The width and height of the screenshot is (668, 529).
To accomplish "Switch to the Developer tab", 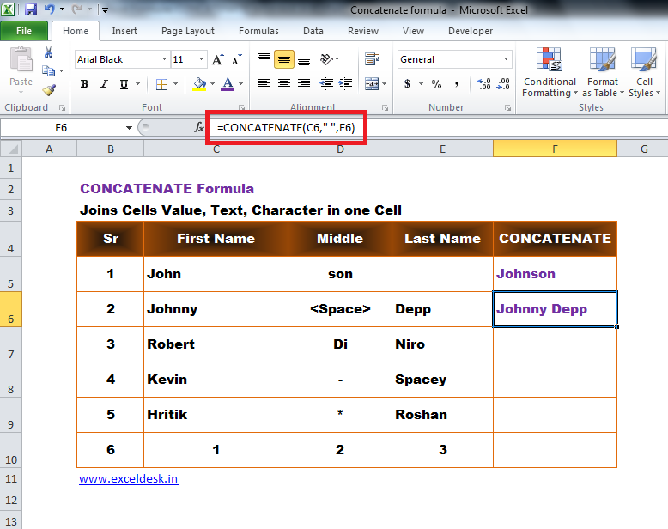I will coord(471,31).
